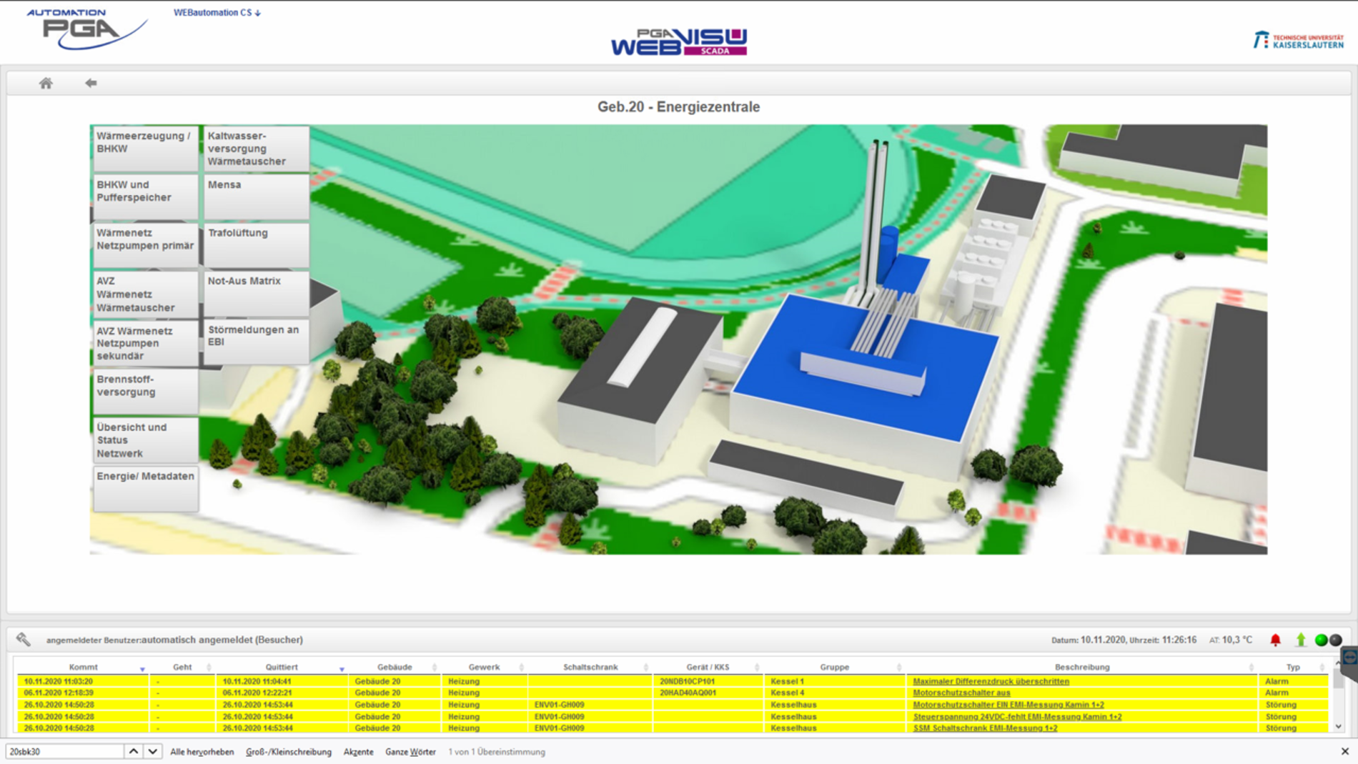This screenshot has height=764, width=1358.
Task: Click the green up arrow status icon
Action: [1301, 640]
